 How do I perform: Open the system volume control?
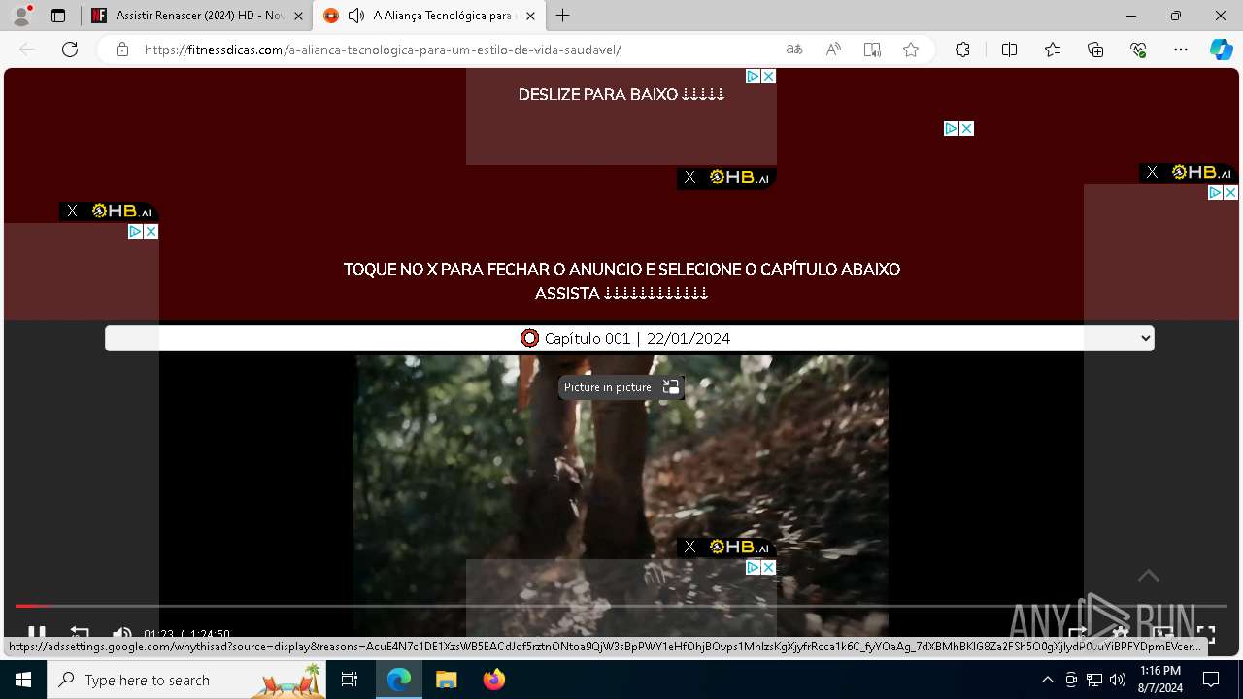point(1118,680)
